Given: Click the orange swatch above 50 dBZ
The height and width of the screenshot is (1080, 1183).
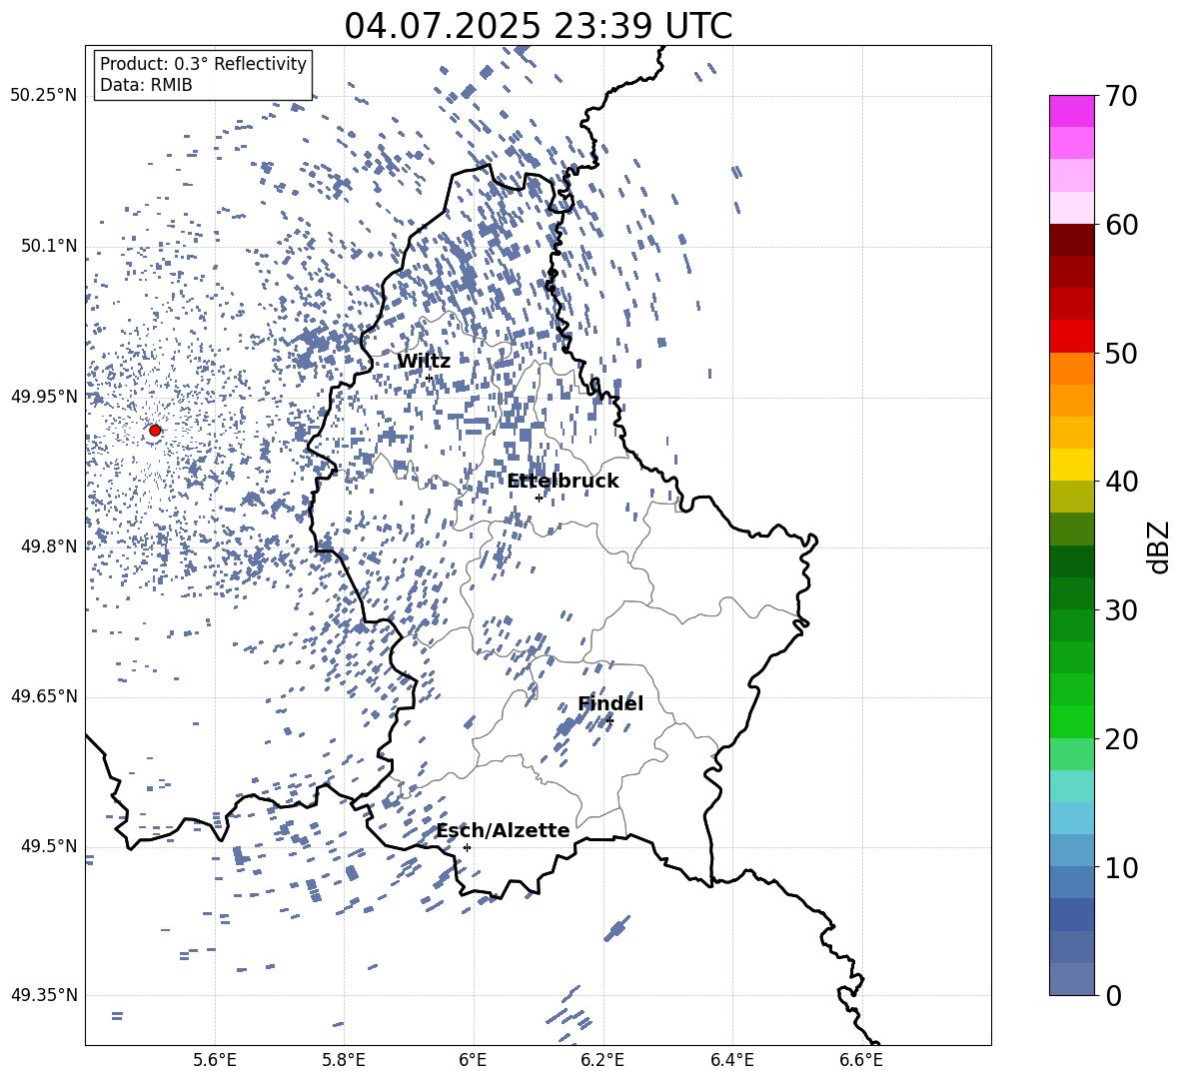Looking at the screenshot, I should point(1071,368).
